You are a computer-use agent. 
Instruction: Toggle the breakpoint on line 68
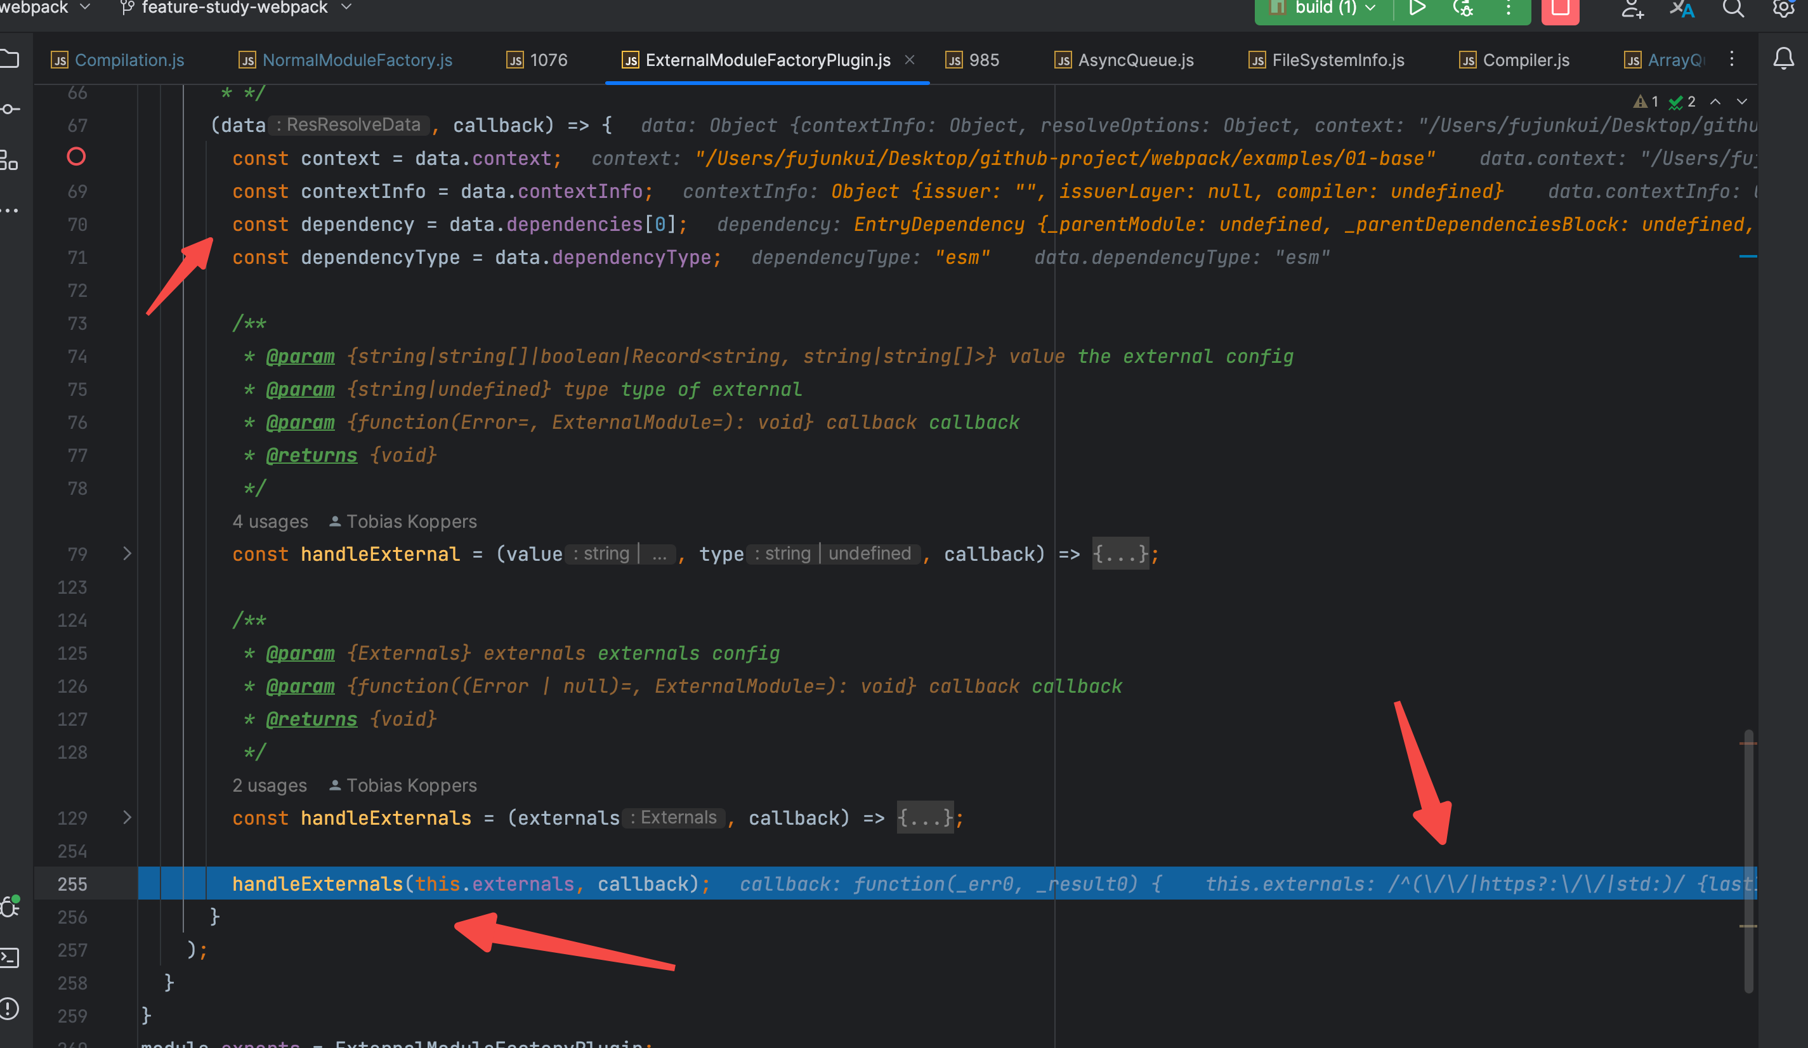click(x=76, y=157)
